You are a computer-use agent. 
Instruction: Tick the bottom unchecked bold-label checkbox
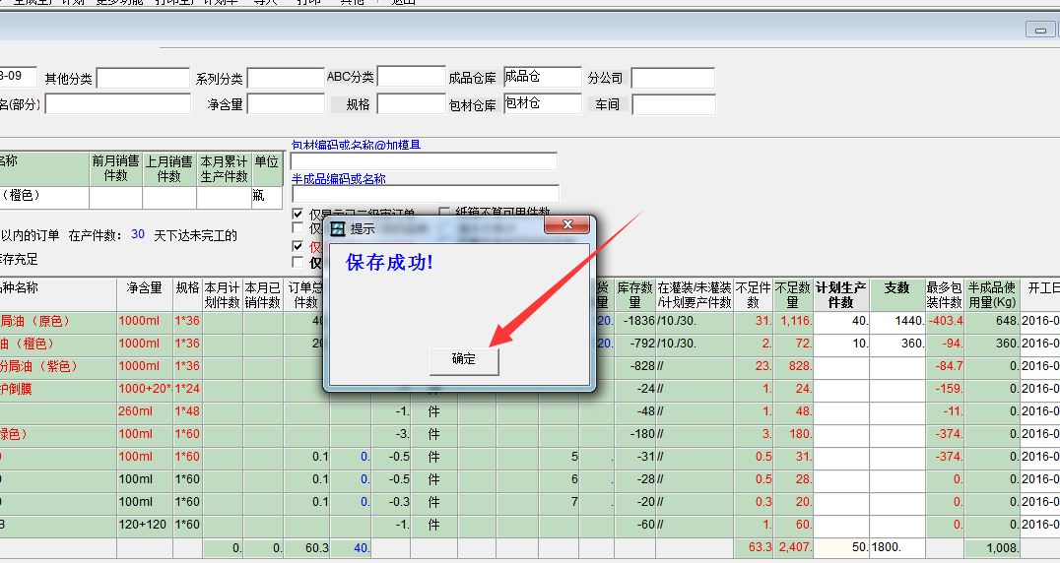(x=298, y=263)
